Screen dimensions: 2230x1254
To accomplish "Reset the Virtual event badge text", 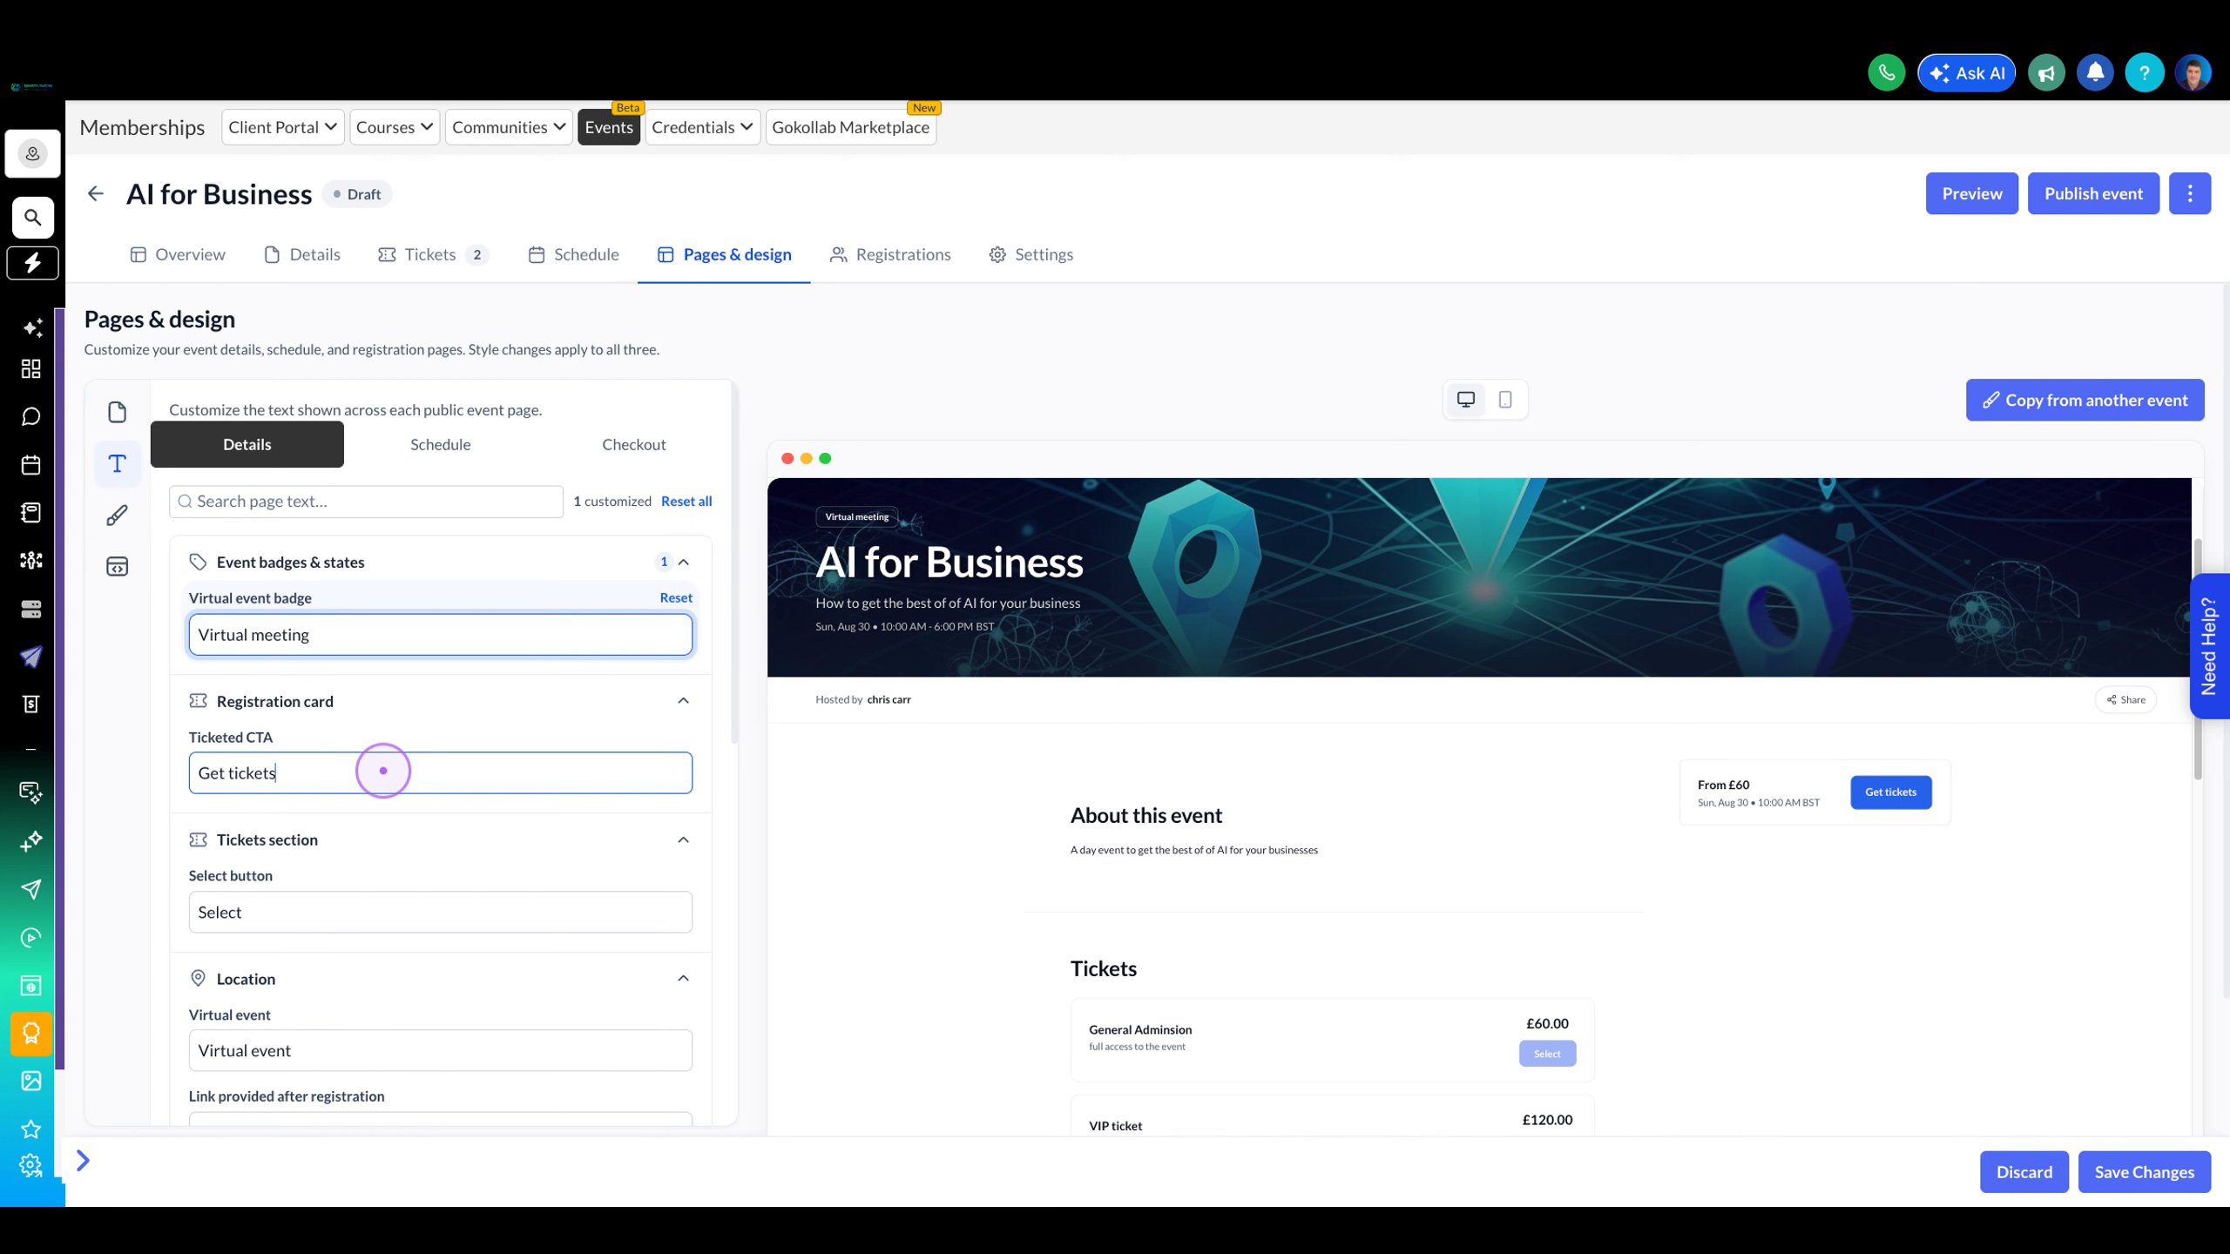I will (676, 598).
